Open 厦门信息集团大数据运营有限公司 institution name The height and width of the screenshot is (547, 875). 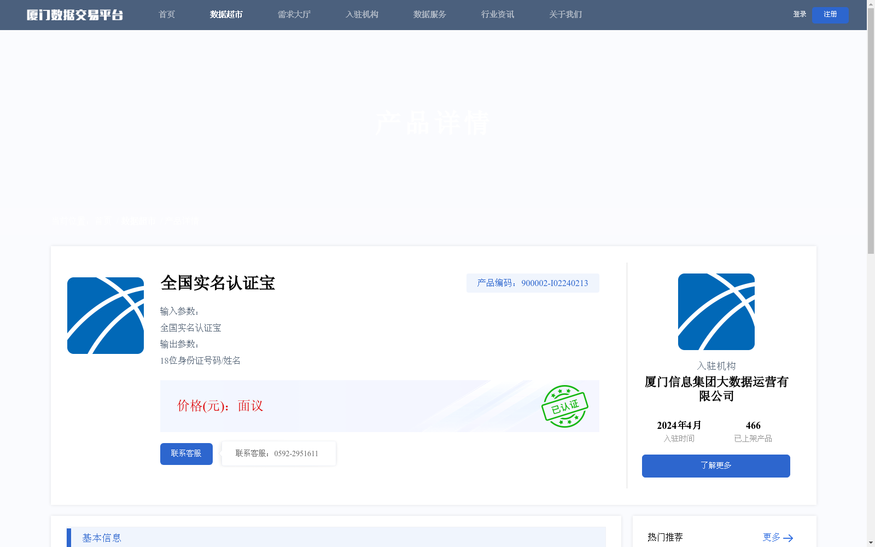coord(716,389)
